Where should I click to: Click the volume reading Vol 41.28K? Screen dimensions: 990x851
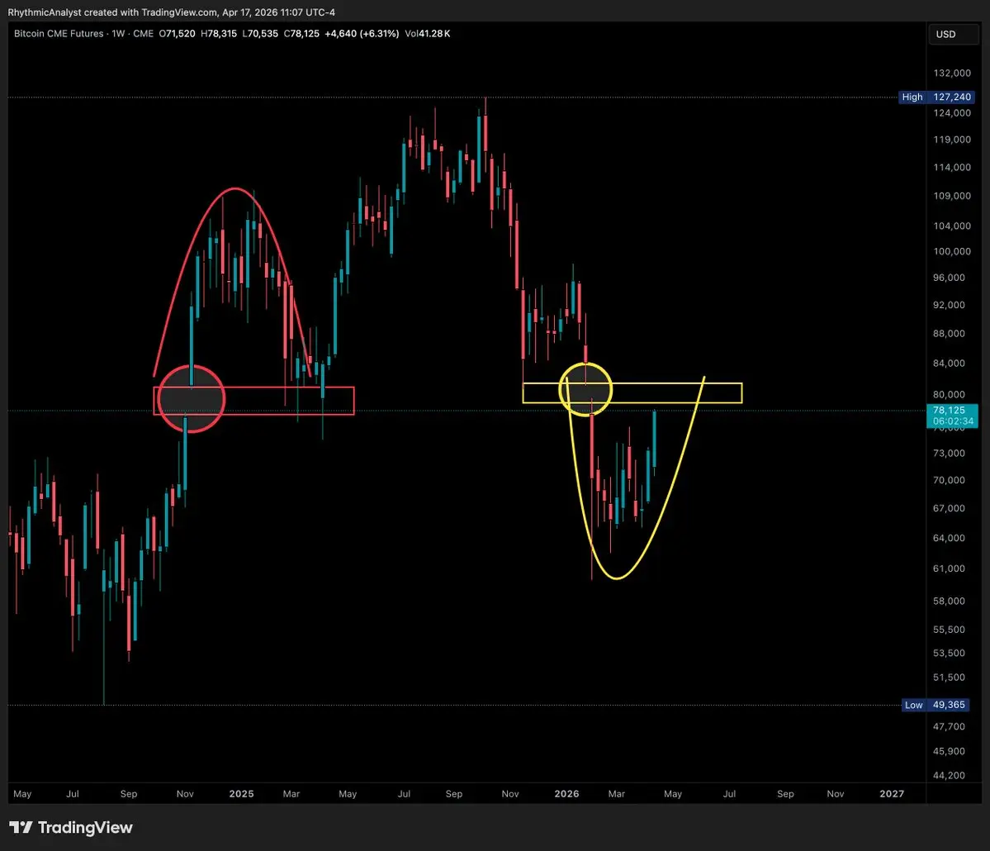pyautogui.click(x=428, y=34)
